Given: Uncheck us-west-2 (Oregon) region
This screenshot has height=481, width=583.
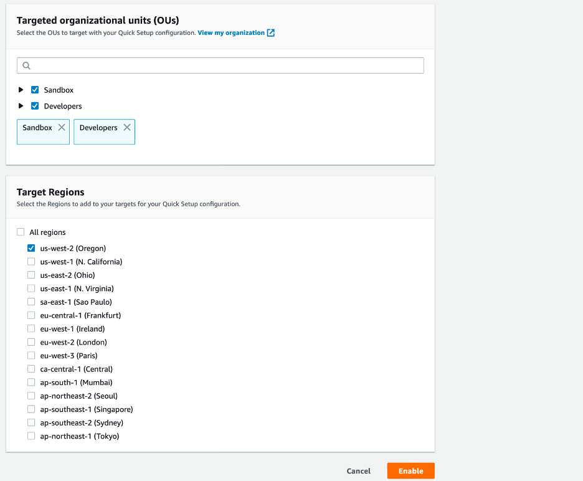Looking at the screenshot, I should 31,248.
